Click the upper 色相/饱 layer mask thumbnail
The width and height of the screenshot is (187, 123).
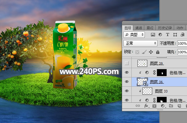[162, 72]
